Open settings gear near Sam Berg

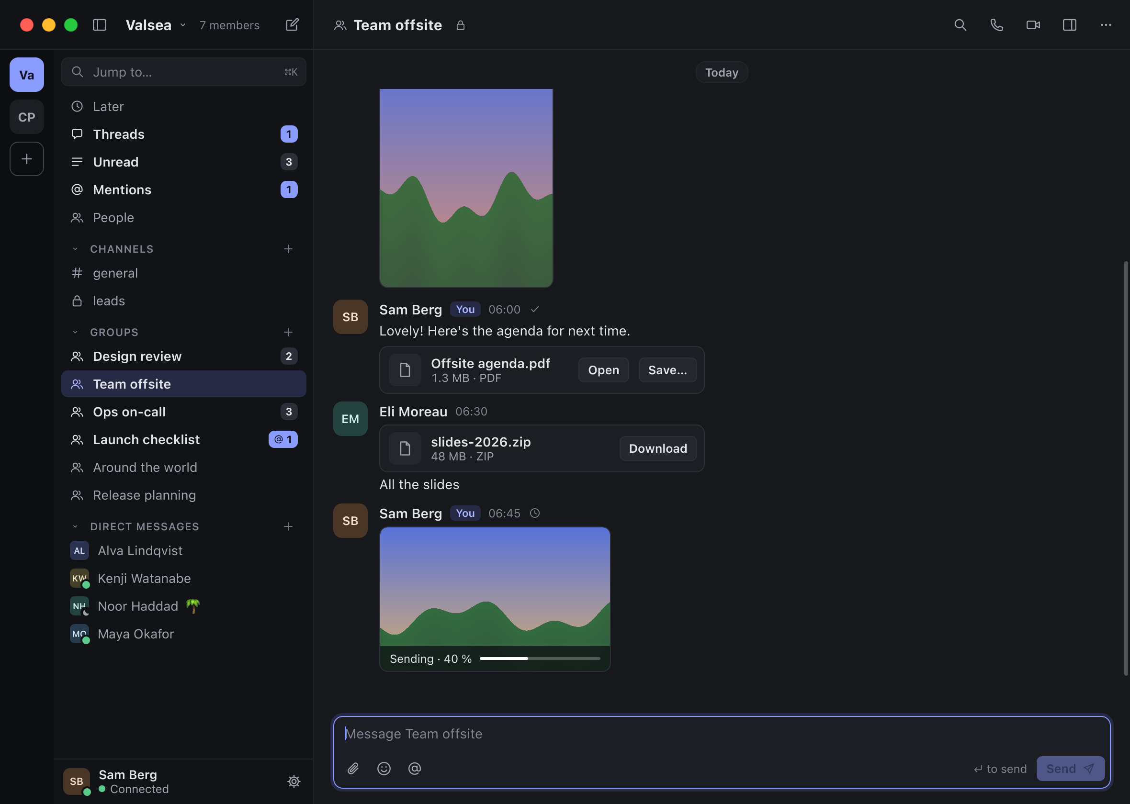pyautogui.click(x=294, y=781)
